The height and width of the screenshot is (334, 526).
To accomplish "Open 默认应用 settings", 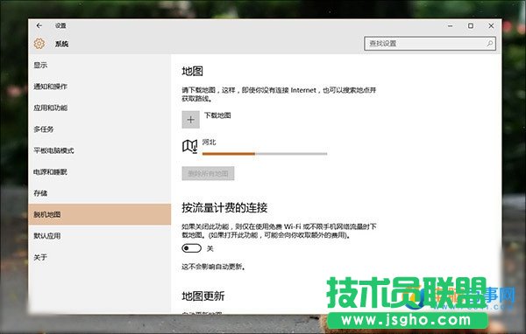I will (47, 235).
